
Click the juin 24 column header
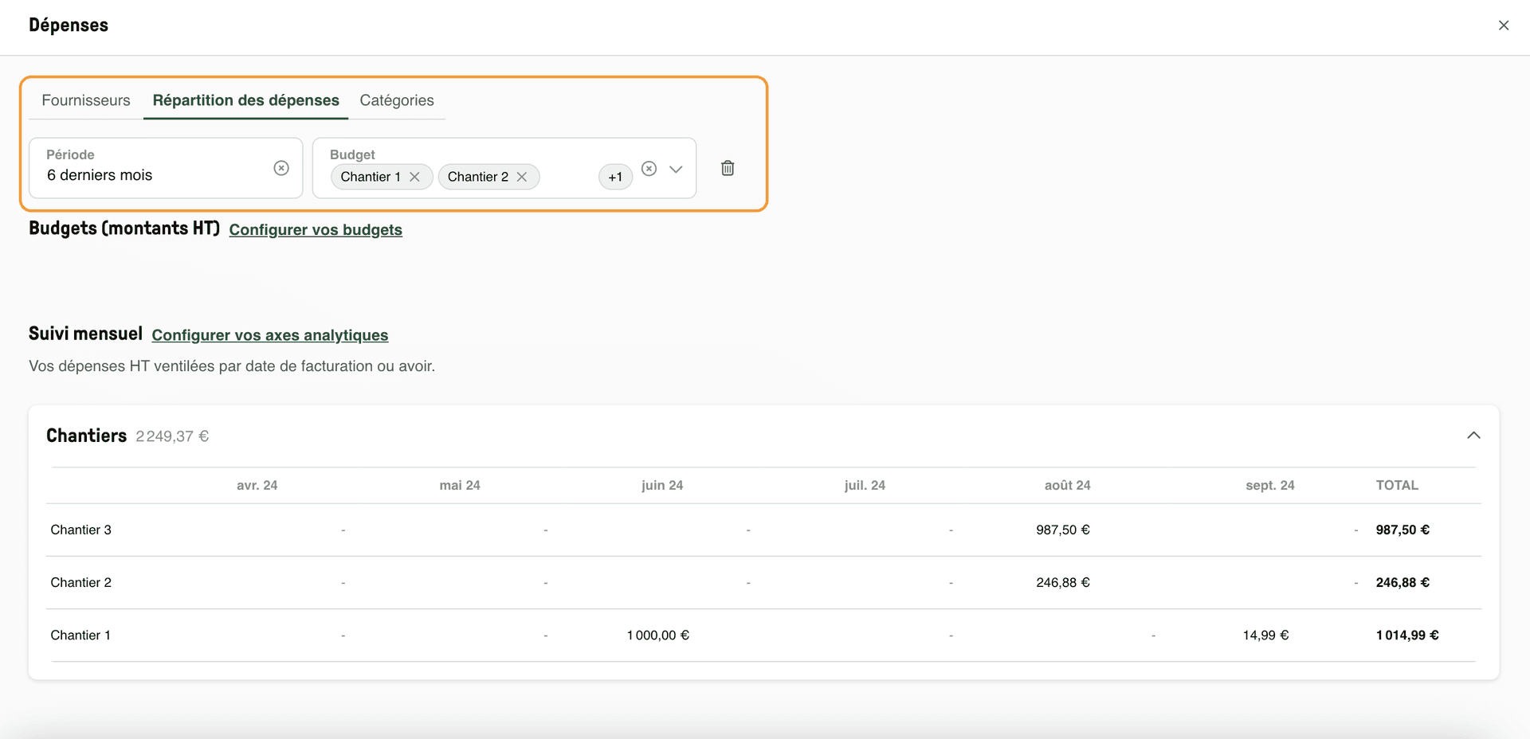point(662,485)
